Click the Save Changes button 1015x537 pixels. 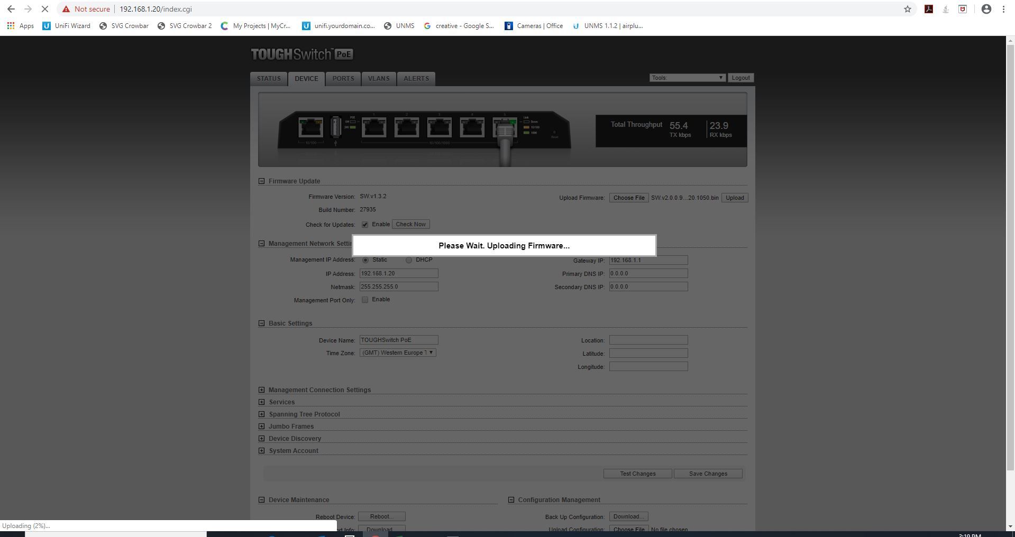coord(708,474)
